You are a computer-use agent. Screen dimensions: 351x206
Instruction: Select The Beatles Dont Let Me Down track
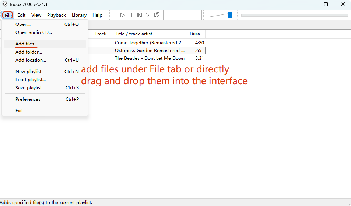point(150,58)
